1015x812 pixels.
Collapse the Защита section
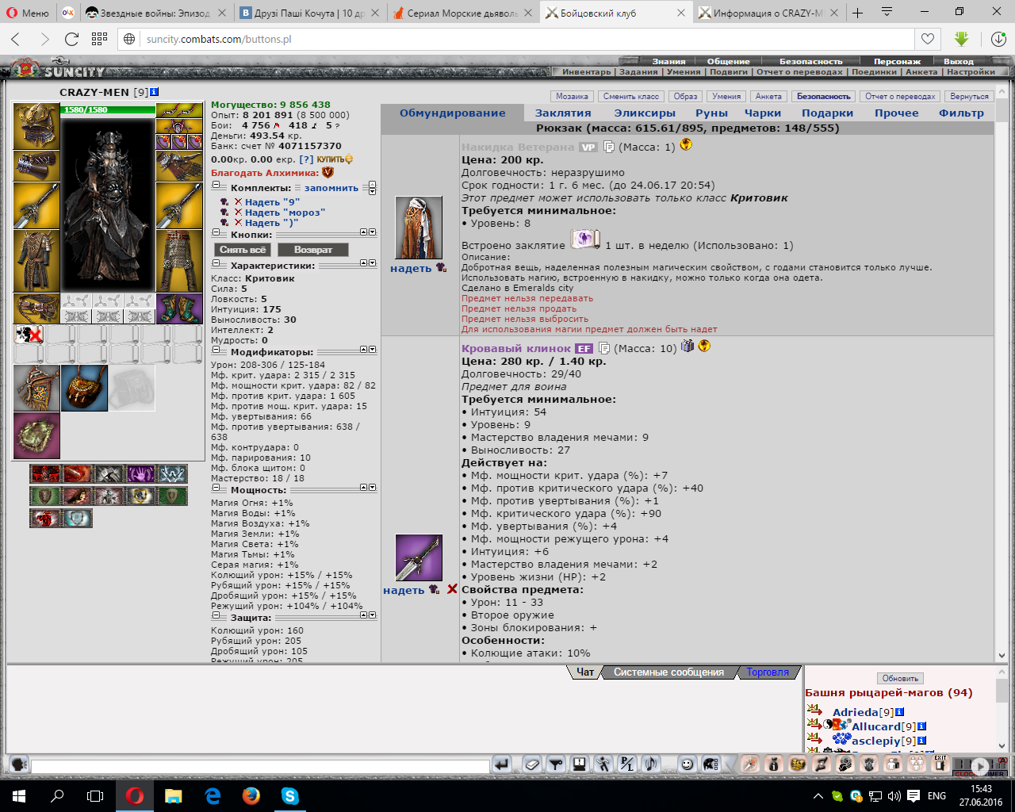tap(216, 616)
